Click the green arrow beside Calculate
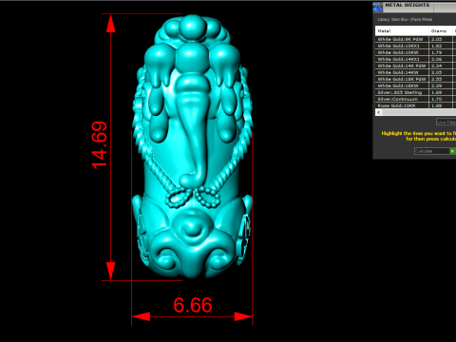This screenshot has height=342, width=456. coord(452,151)
